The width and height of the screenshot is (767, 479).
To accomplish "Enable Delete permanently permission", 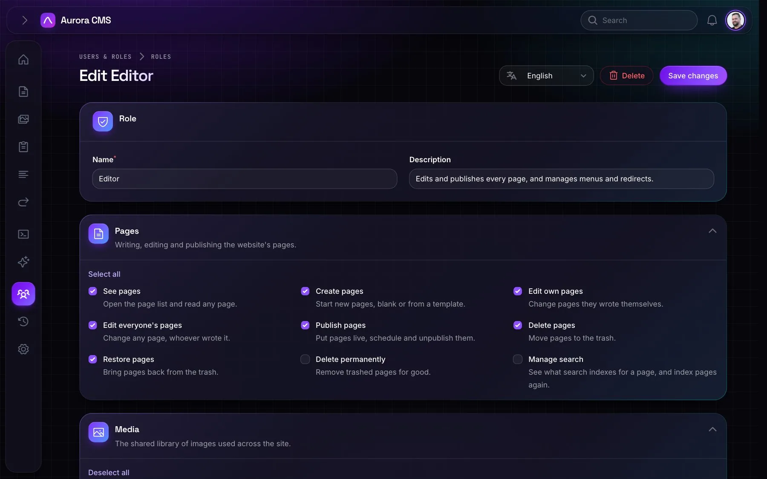I will [x=305, y=359].
